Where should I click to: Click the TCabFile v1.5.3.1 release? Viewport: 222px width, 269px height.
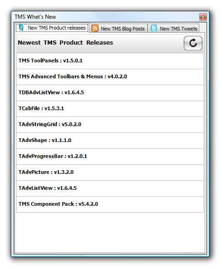pos(110,109)
